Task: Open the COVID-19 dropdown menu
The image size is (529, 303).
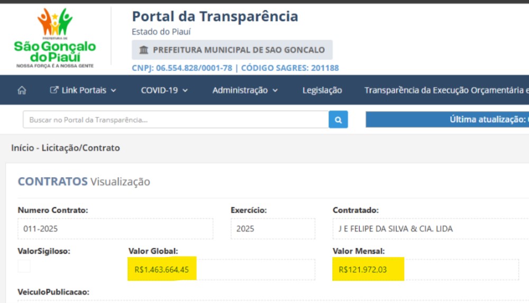Action: tap(165, 90)
